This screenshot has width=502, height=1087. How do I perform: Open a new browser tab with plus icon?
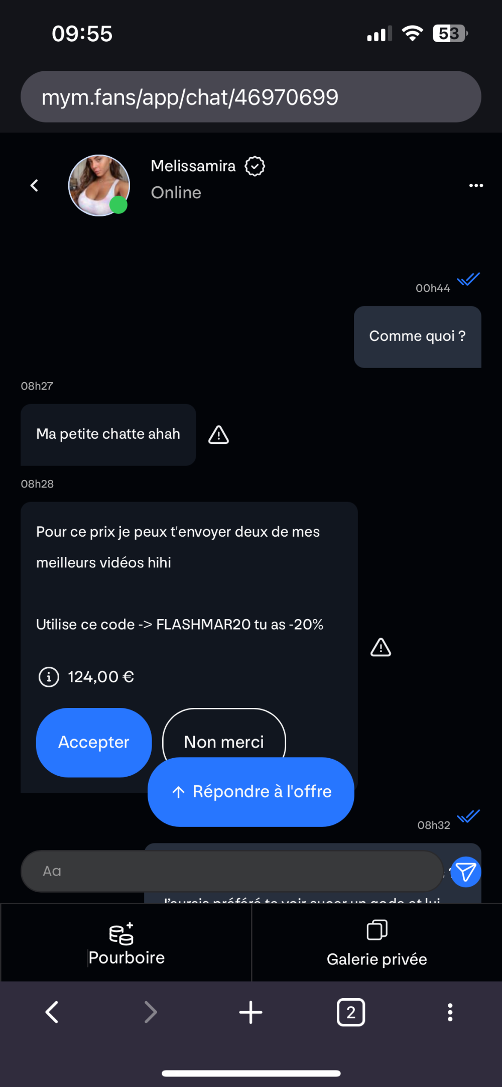pos(250,1012)
